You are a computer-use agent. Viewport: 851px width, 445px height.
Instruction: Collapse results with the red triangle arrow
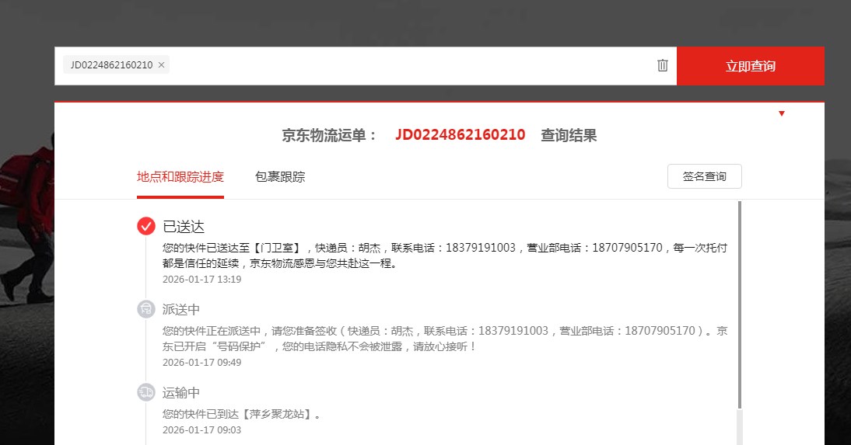tap(782, 114)
